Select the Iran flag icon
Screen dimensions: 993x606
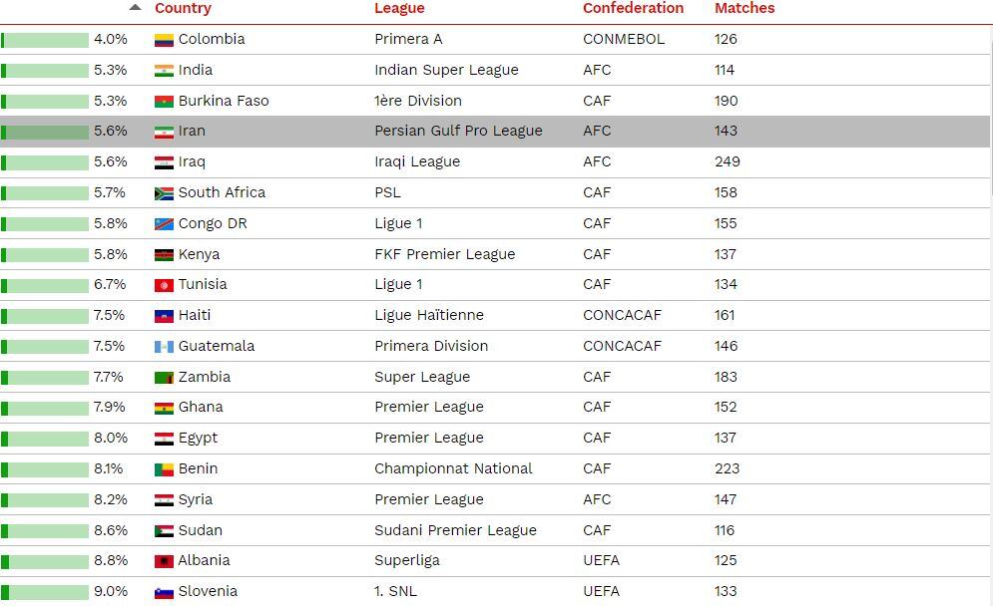pyautogui.click(x=165, y=131)
